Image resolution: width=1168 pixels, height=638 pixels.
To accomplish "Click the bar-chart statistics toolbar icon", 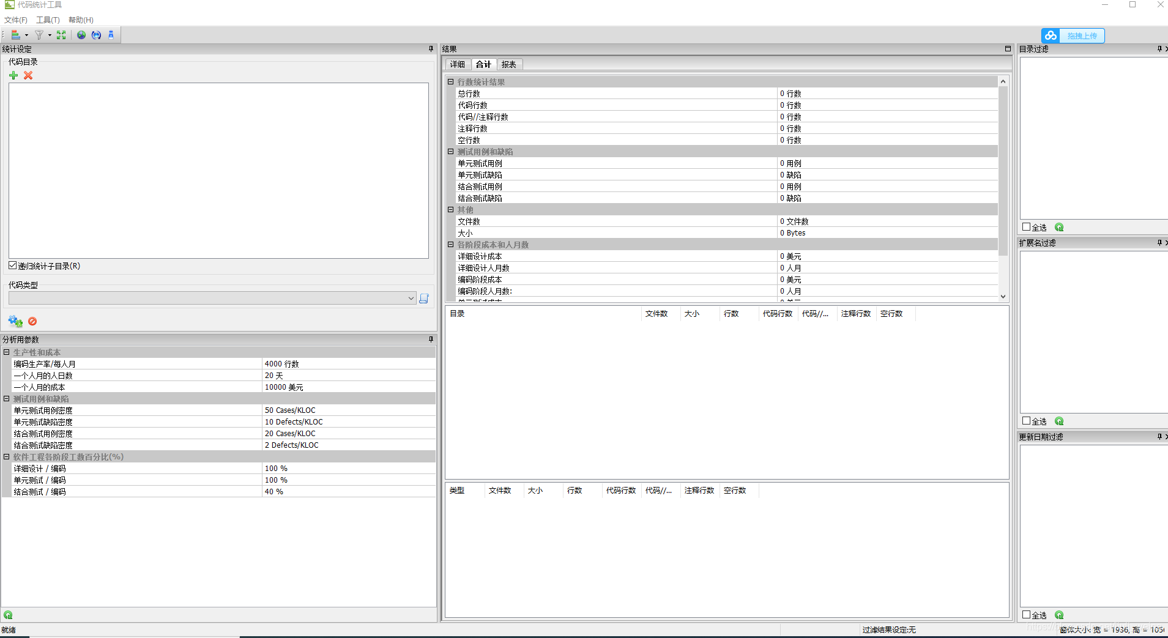I will (16, 35).
